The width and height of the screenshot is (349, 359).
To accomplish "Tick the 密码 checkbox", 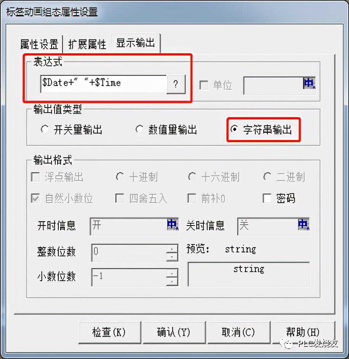I will (267, 198).
